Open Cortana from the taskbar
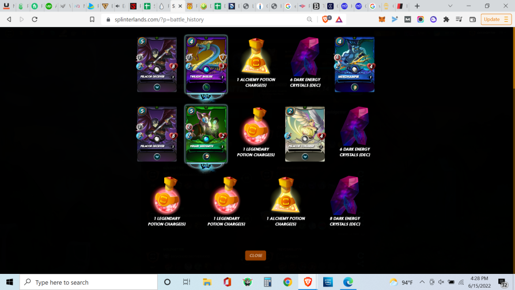This screenshot has width=515, height=290. [x=167, y=282]
